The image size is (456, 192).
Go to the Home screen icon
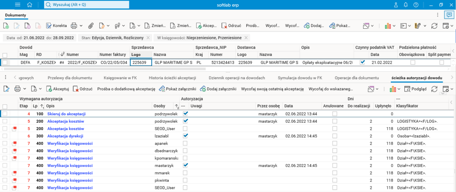(x=30, y=5)
